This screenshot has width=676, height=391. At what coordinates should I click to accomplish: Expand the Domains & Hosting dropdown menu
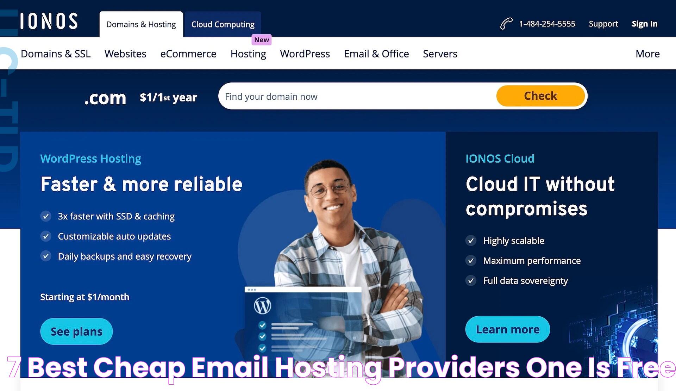point(140,24)
